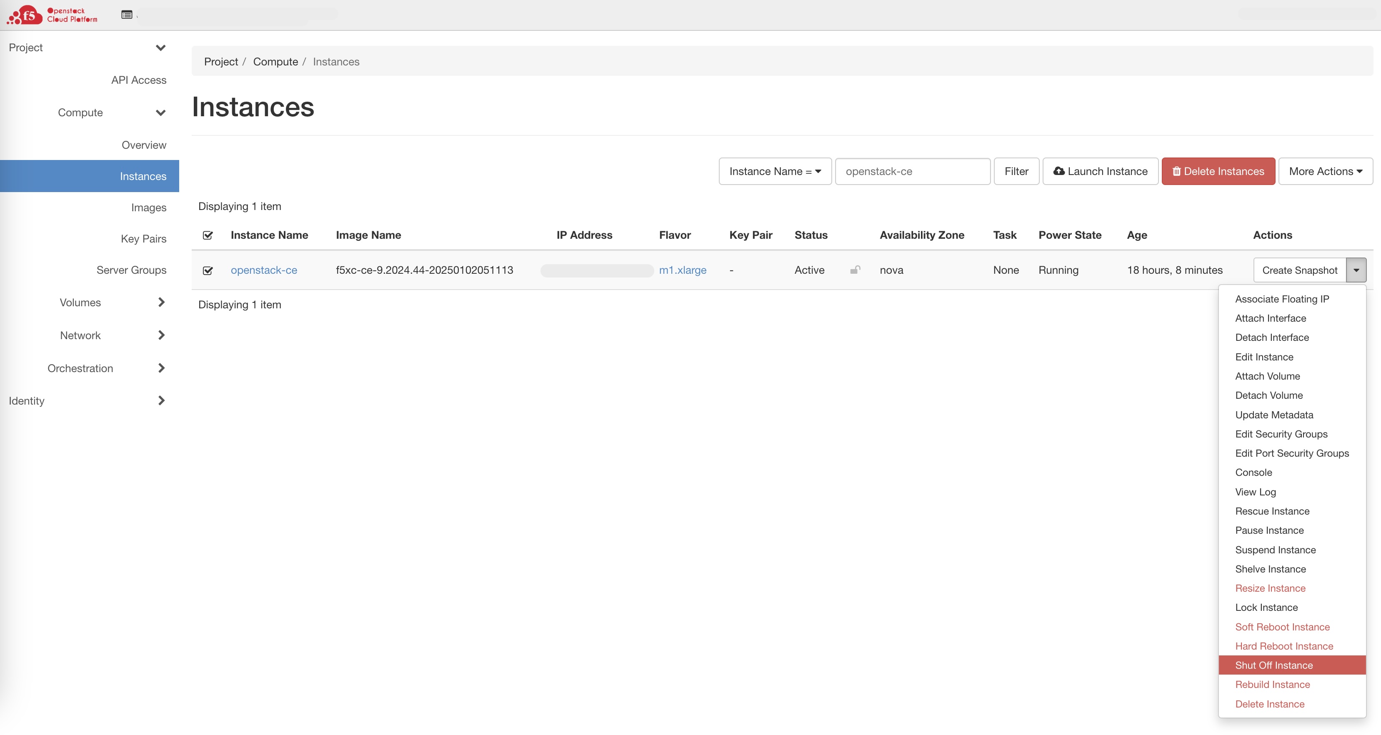
Task: Click the openstack-ce search input field
Action: click(913, 171)
